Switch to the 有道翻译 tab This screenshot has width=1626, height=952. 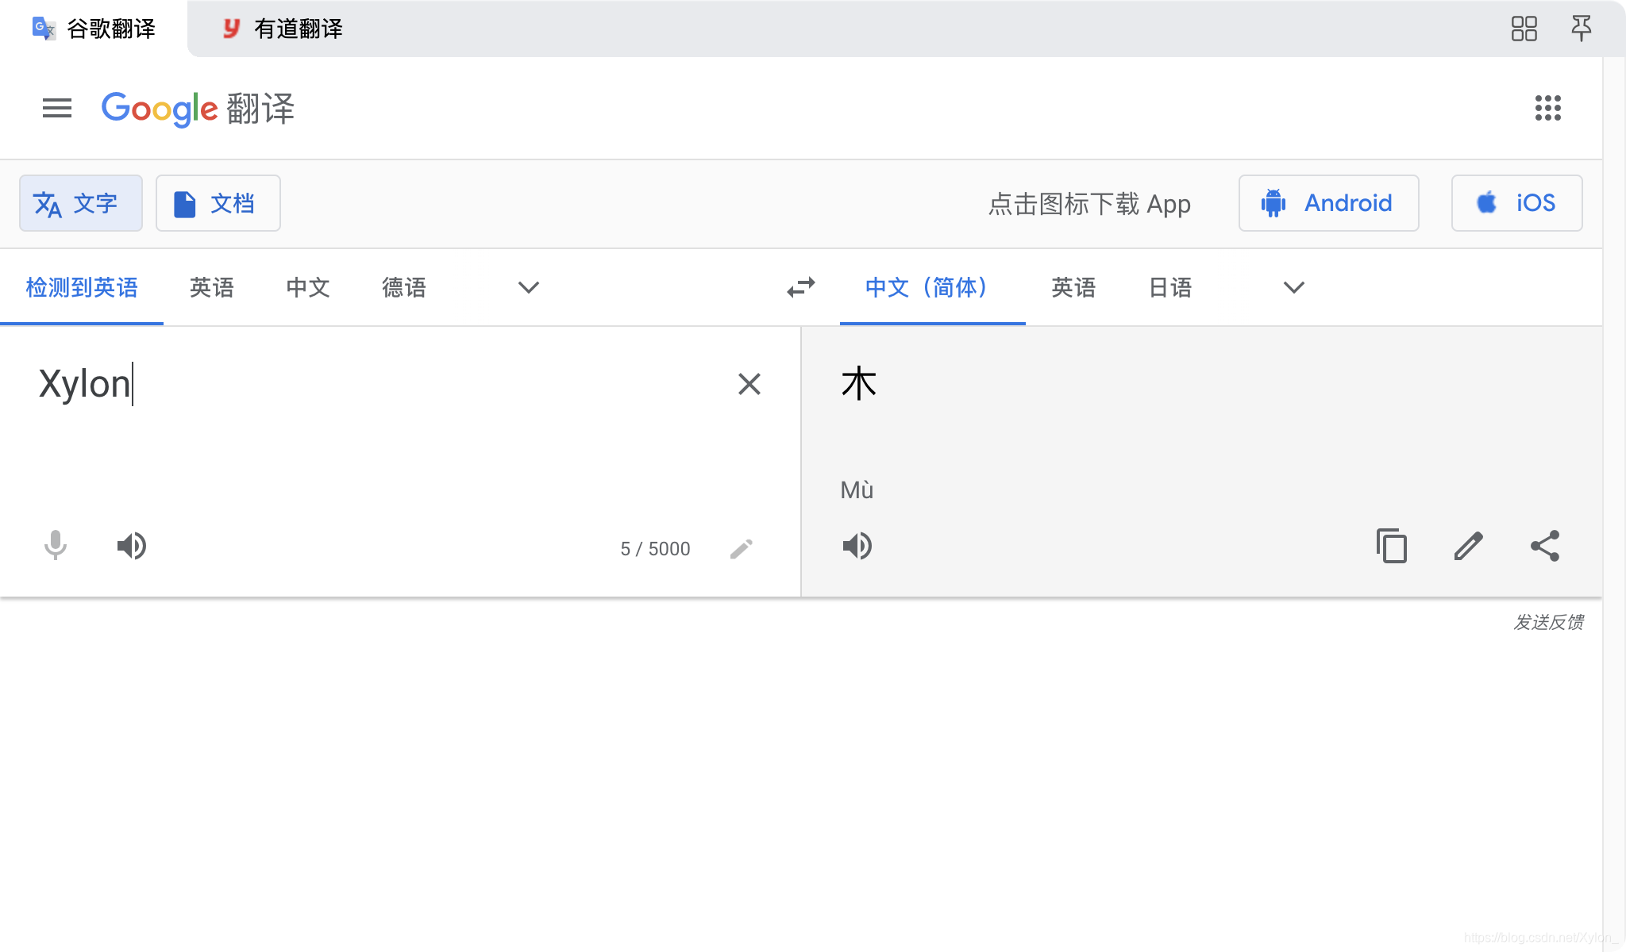point(283,29)
